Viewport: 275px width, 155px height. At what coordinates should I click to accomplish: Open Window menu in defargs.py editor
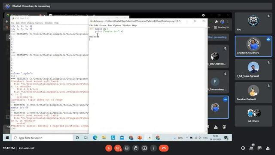coord(126,25)
